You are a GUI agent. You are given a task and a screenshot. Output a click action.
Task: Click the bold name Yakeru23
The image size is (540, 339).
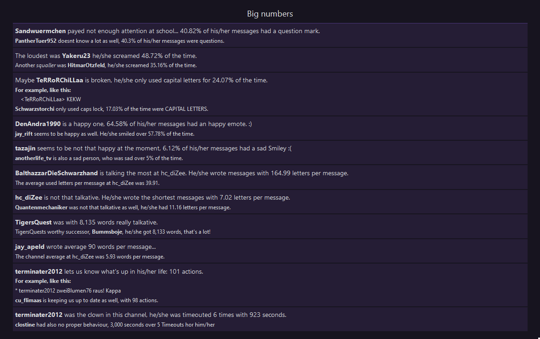tap(76, 56)
